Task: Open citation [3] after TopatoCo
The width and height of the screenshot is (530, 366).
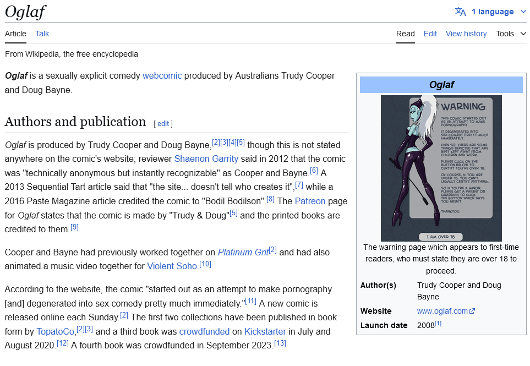Action: pyautogui.click(x=89, y=330)
